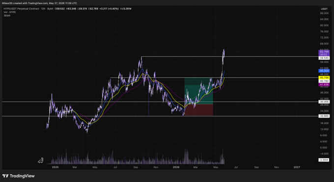334x182 pixels.
Task: Click the H63.346 high value in legend
Action: coord(71,9)
